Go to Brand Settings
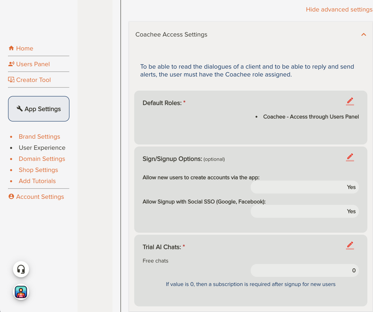Viewport: 373px width, 312px height. 39,137
